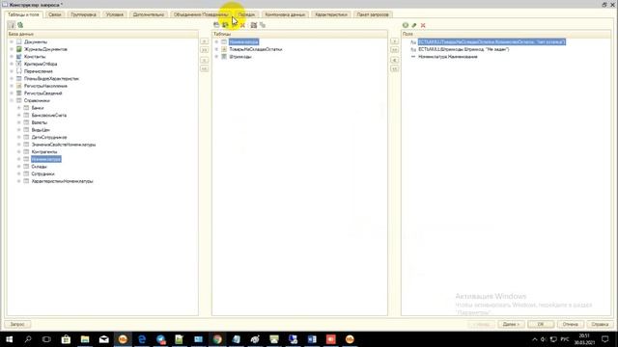
Task: Add a new field with the green plus icon
Action: [x=406, y=25]
